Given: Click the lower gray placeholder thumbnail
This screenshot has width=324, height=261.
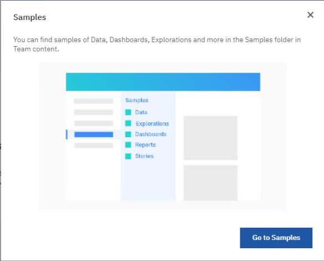Looking at the screenshot, I should [x=210, y=183].
